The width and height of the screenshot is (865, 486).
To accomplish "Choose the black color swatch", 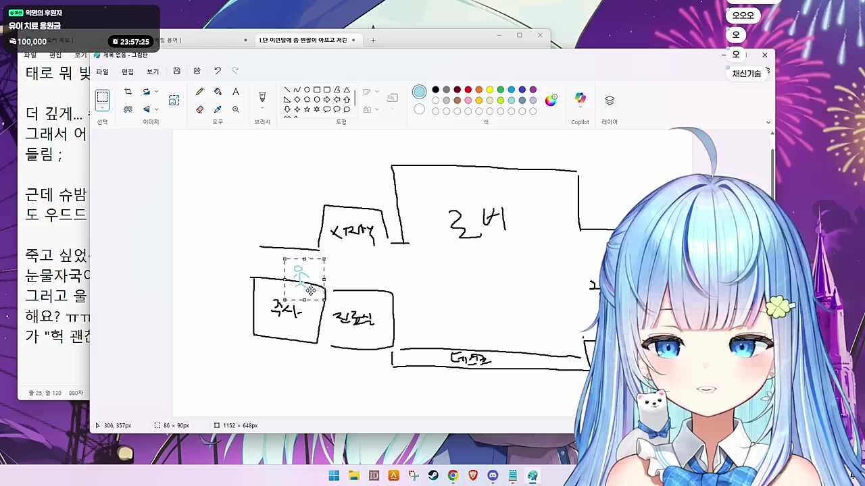I will (436, 90).
